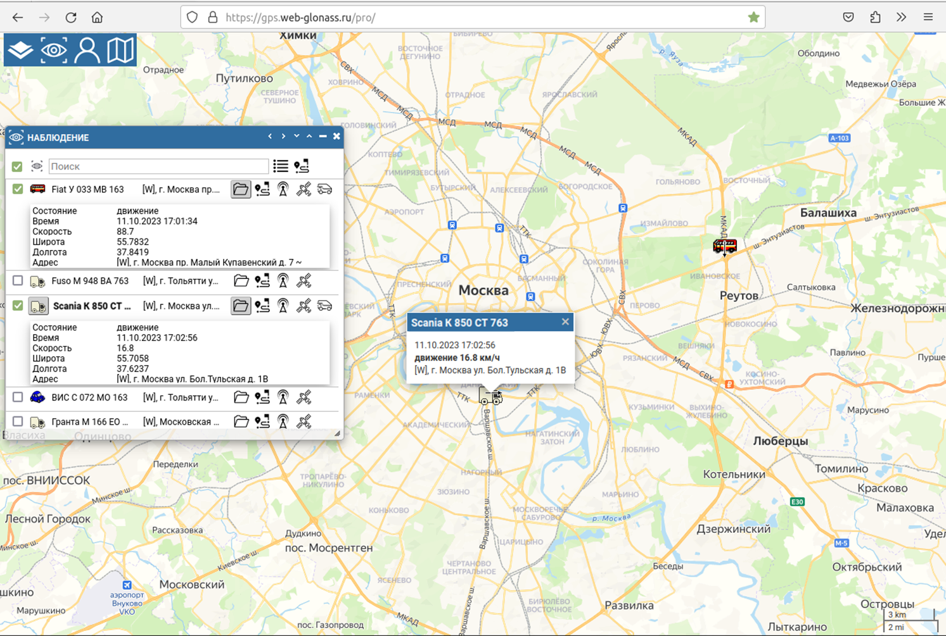Toggle the select-all checkbox in observation panel
946x636 pixels.
(x=17, y=166)
